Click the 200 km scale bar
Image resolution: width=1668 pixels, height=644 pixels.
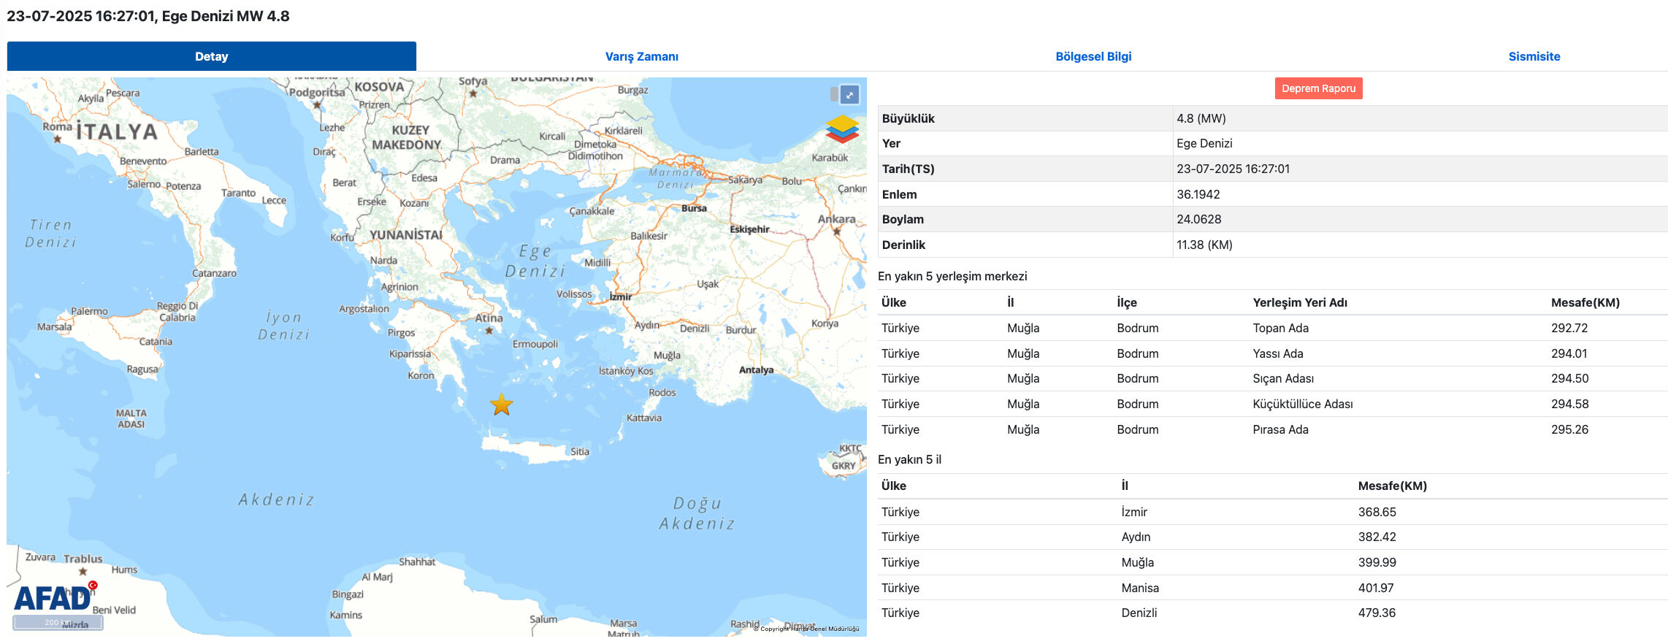coord(58,623)
